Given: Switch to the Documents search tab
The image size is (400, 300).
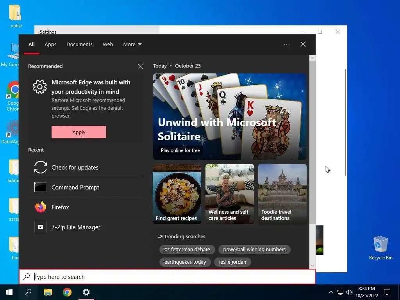Looking at the screenshot, I should 79,45.
